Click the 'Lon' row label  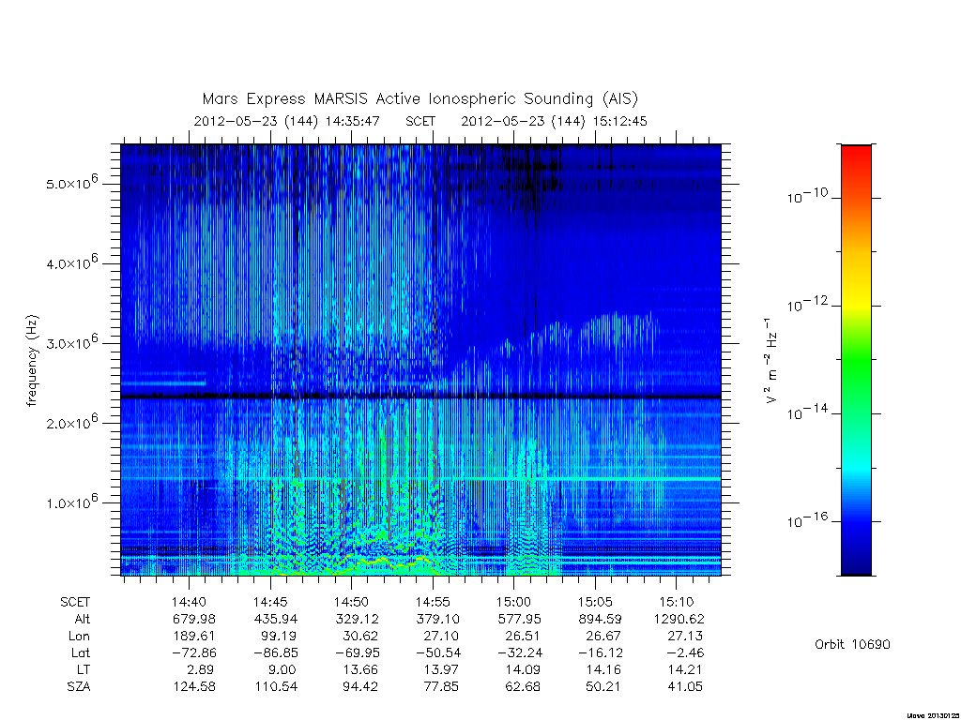click(x=79, y=637)
